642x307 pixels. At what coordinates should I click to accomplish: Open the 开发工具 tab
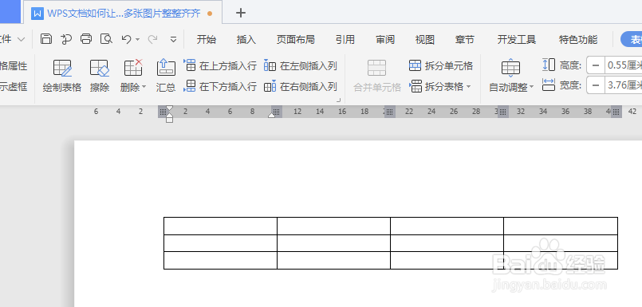click(x=517, y=40)
